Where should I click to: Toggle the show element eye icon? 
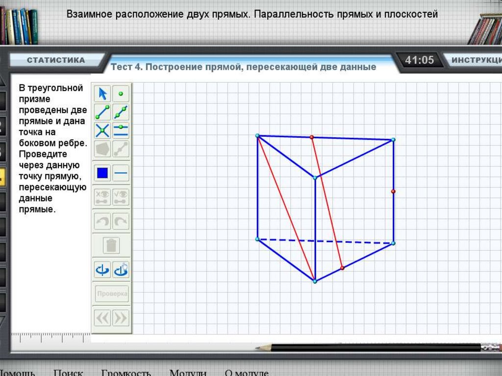tap(121, 197)
